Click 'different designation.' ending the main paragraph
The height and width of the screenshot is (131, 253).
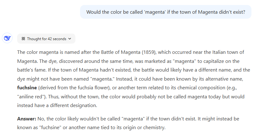click(x=74, y=105)
